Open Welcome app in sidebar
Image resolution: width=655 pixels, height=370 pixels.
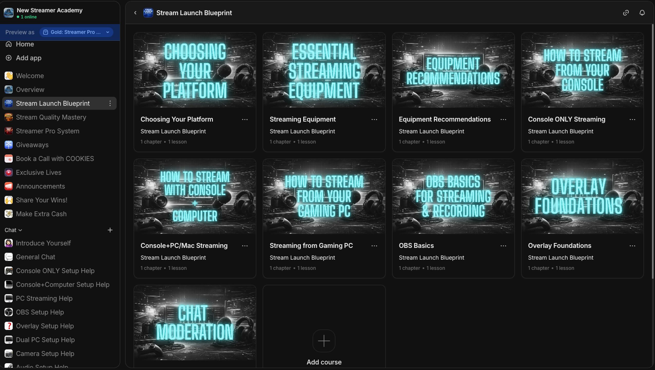pos(59,76)
